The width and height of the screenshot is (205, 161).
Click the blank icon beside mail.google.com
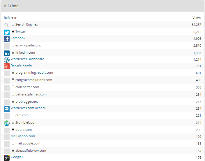click(x=7, y=144)
